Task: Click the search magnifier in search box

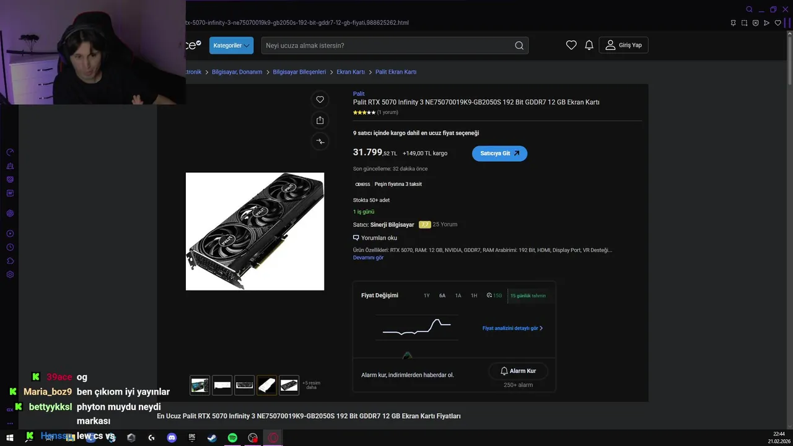Action: [519, 45]
